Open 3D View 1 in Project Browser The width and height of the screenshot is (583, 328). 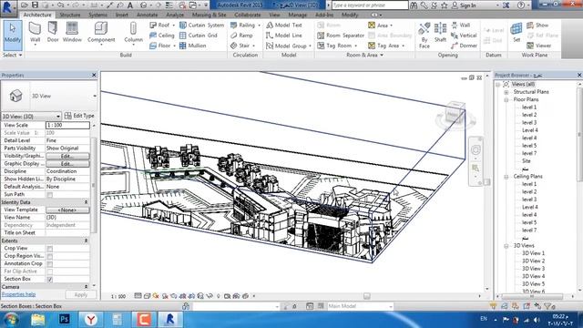533,253
